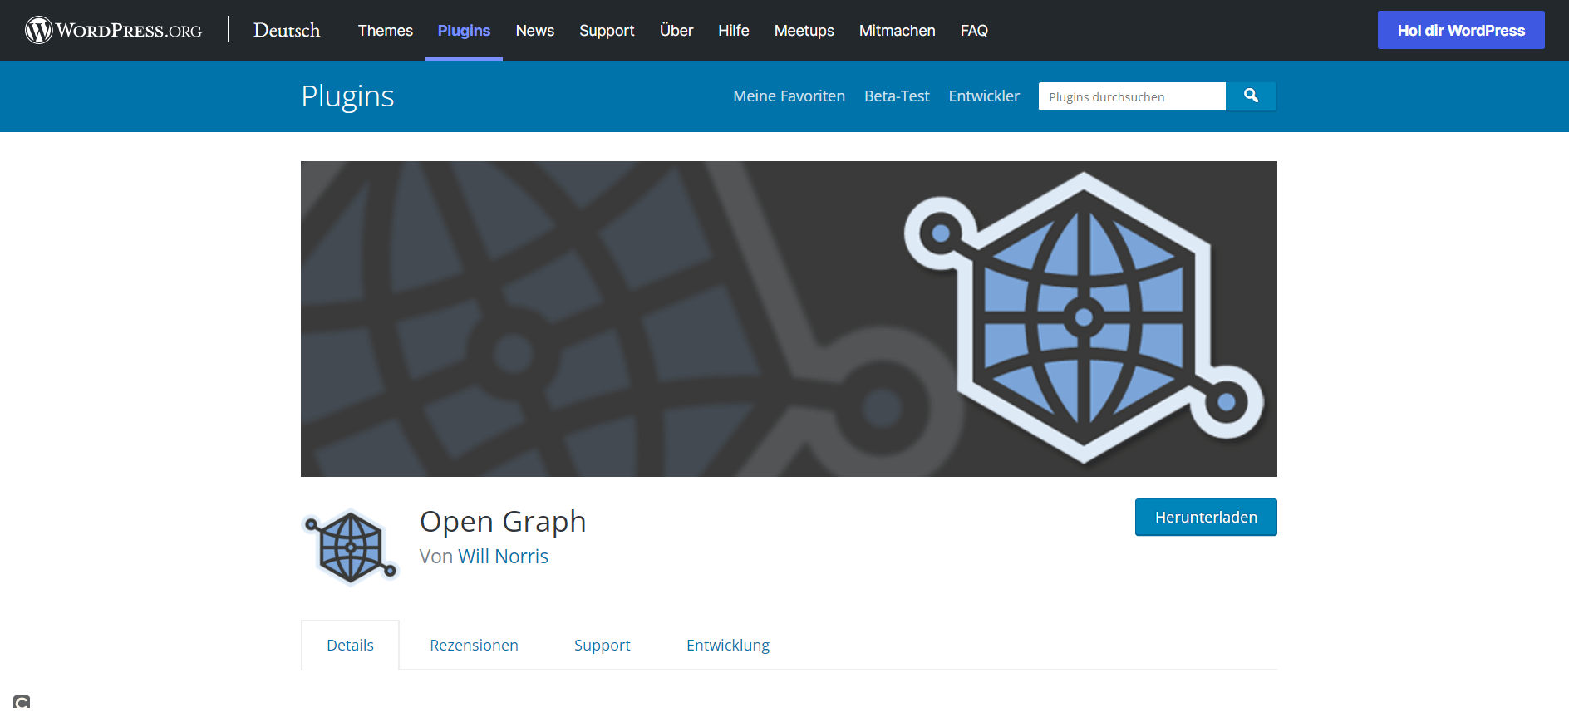The width and height of the screenshot is (1569, 712).
Task: Open the Themes menu item
Action: pos(385,31)
